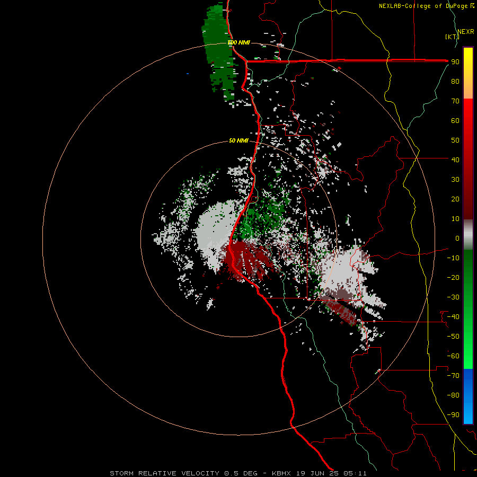477x477 pixels.
Task: Click the 80 value on velocity scale
Action: point(455,82)
